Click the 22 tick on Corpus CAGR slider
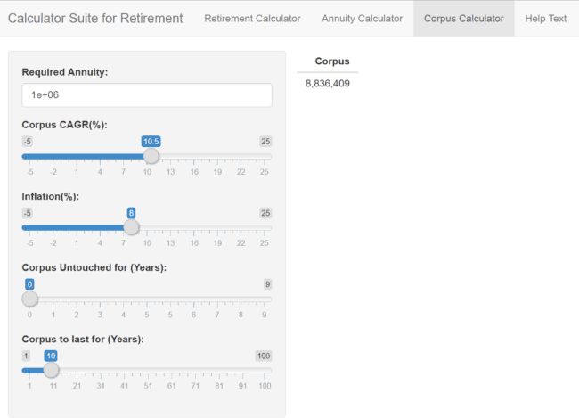 241,172
